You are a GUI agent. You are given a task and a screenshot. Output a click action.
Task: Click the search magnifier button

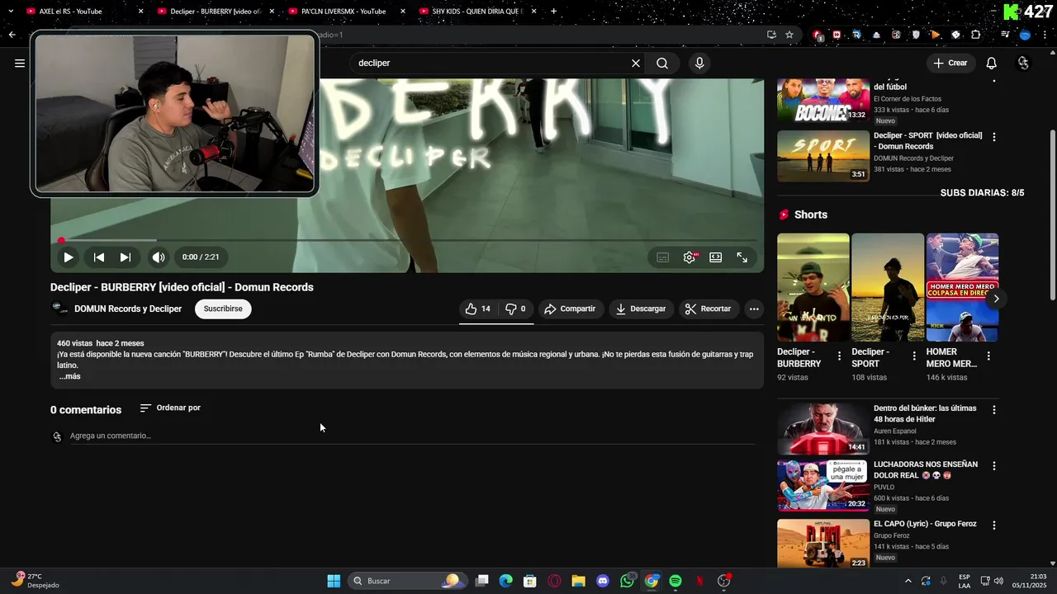pyautogui.click(x=662, y=63)
